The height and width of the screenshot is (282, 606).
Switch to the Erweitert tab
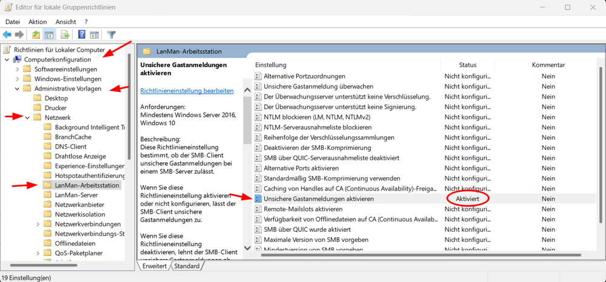[x=154, y=266]
